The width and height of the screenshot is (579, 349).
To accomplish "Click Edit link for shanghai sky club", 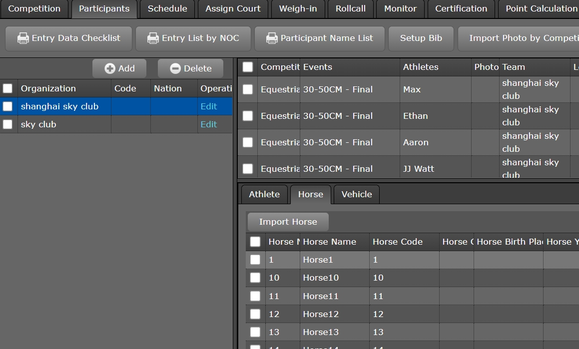I will point(209,106).
